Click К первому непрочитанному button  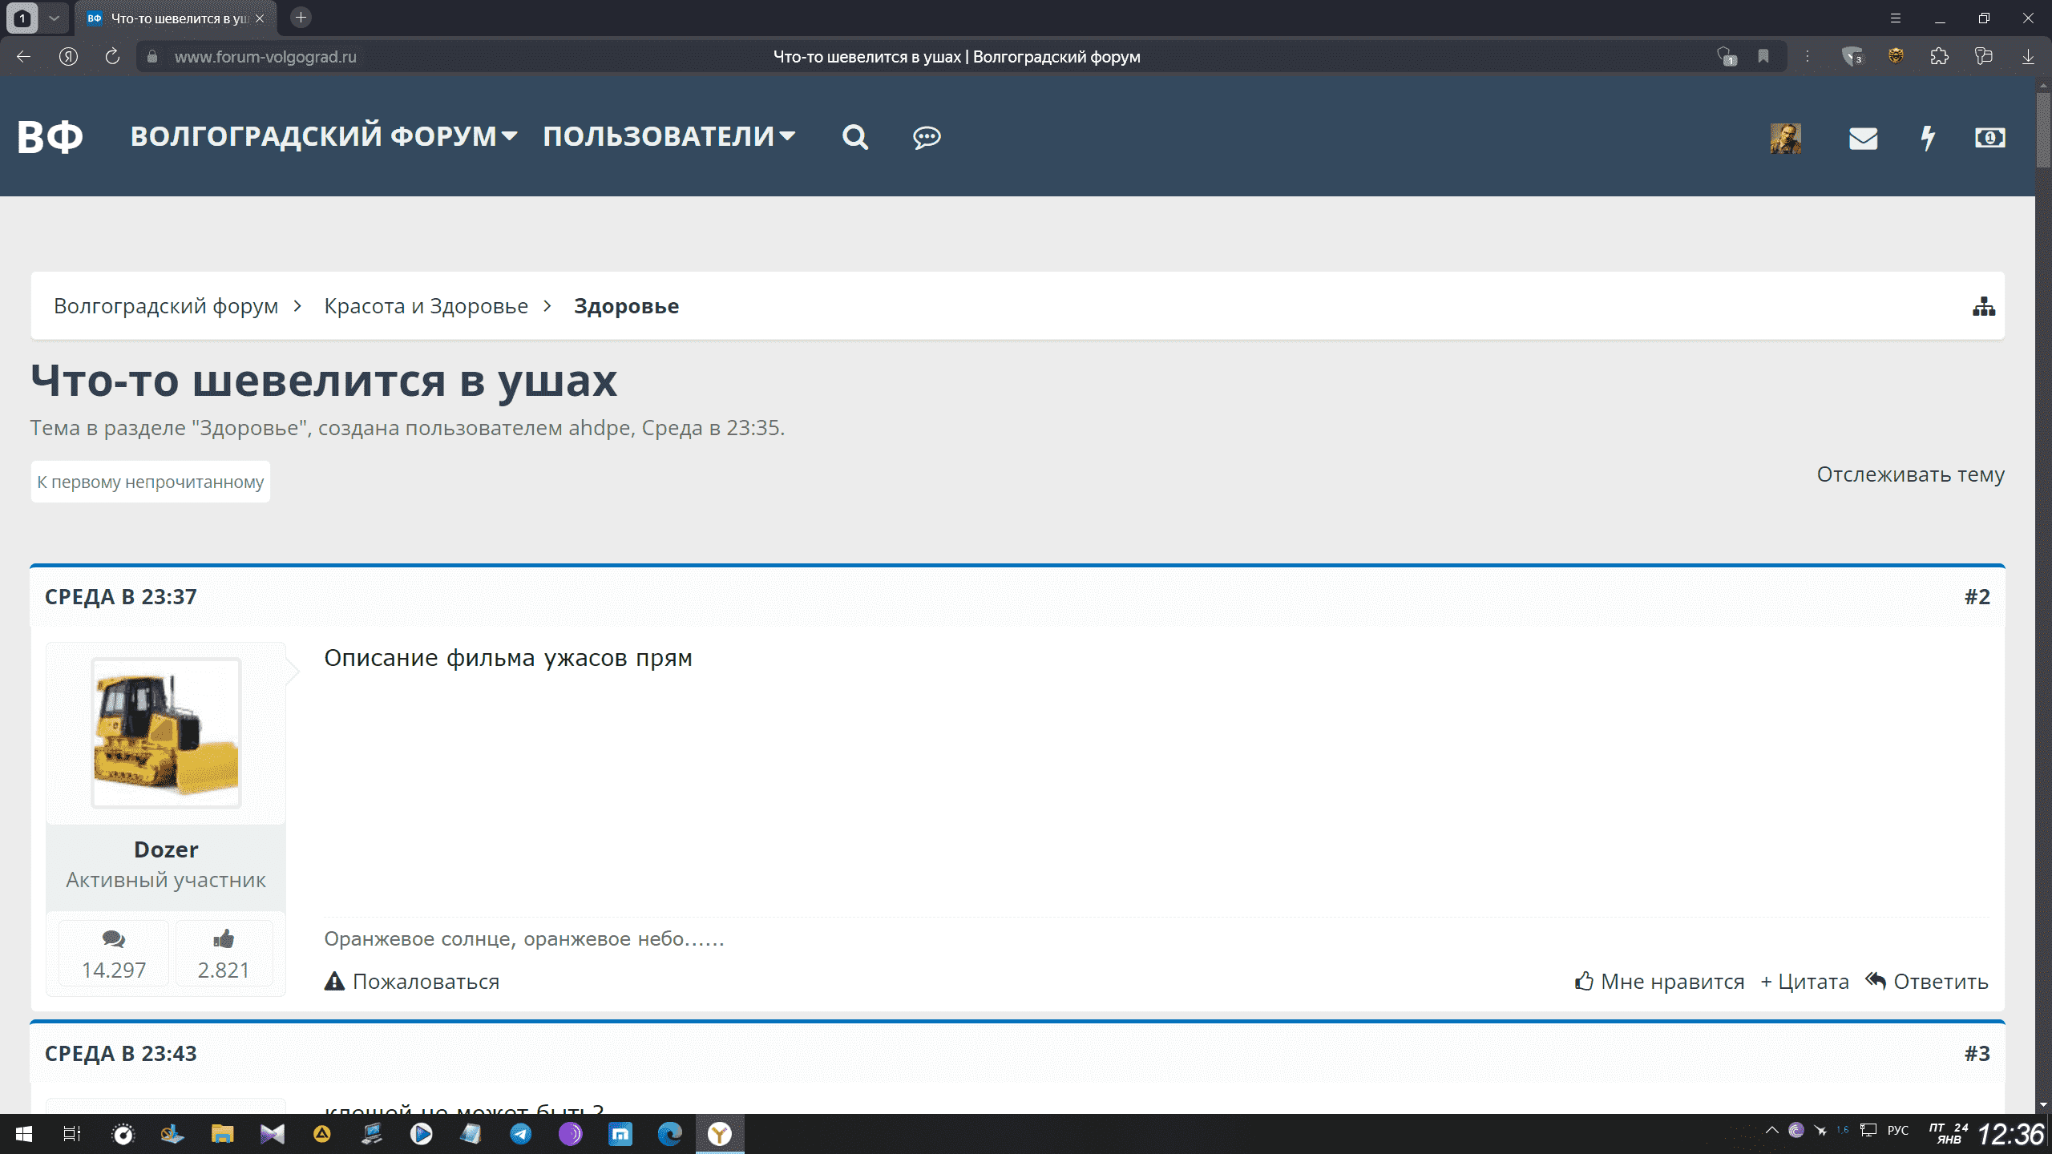[x=151, y=482]
